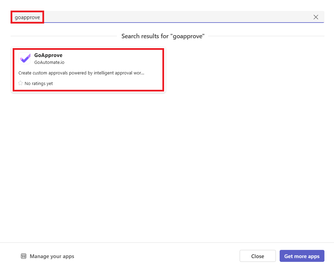Click the star rating icon on GoApprove
The width and height of the screenshot is (334, 268).
tap(21, 83)
